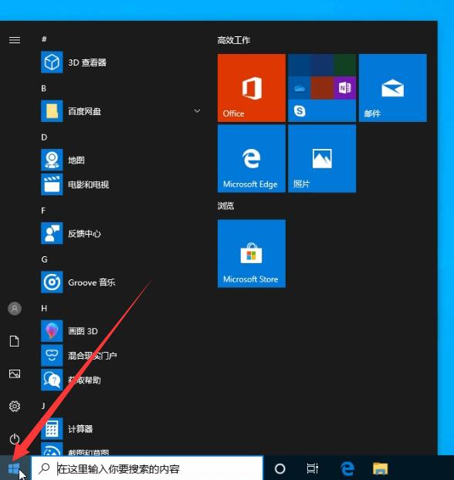The width and height of the screenshot is (454, 480).
Task: Open 混合现实门户 app
Action: [79, 356]
